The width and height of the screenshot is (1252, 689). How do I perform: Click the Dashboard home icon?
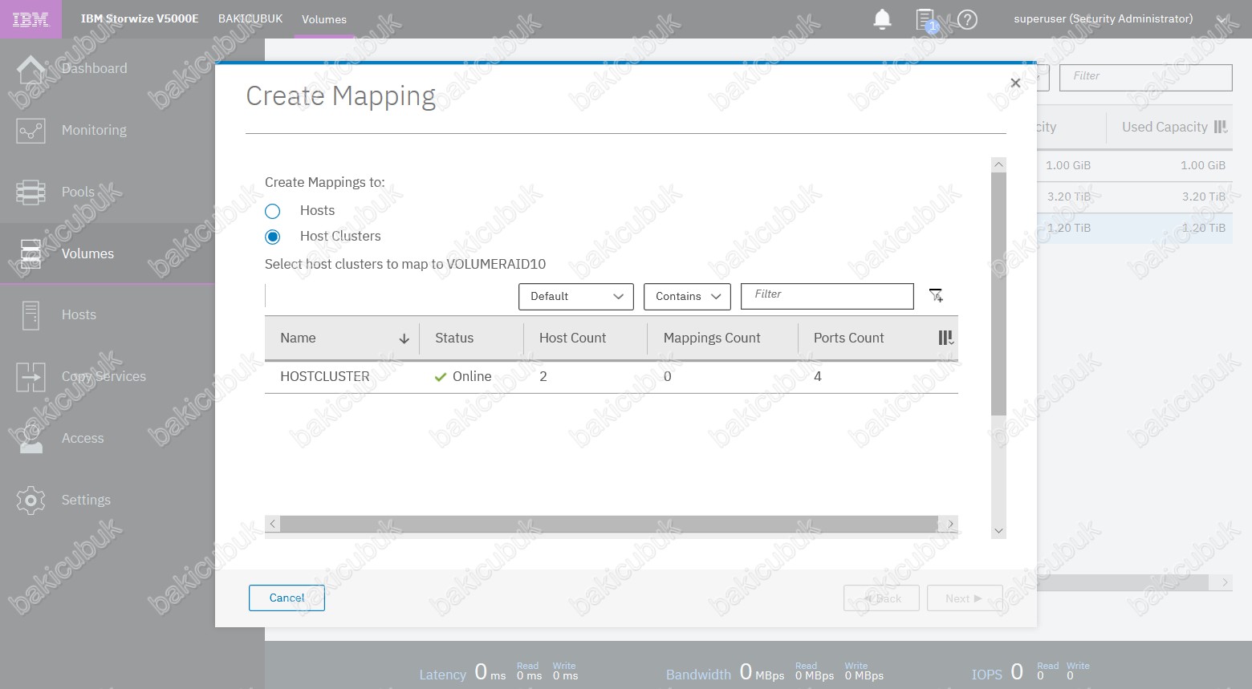pos(30,69)
